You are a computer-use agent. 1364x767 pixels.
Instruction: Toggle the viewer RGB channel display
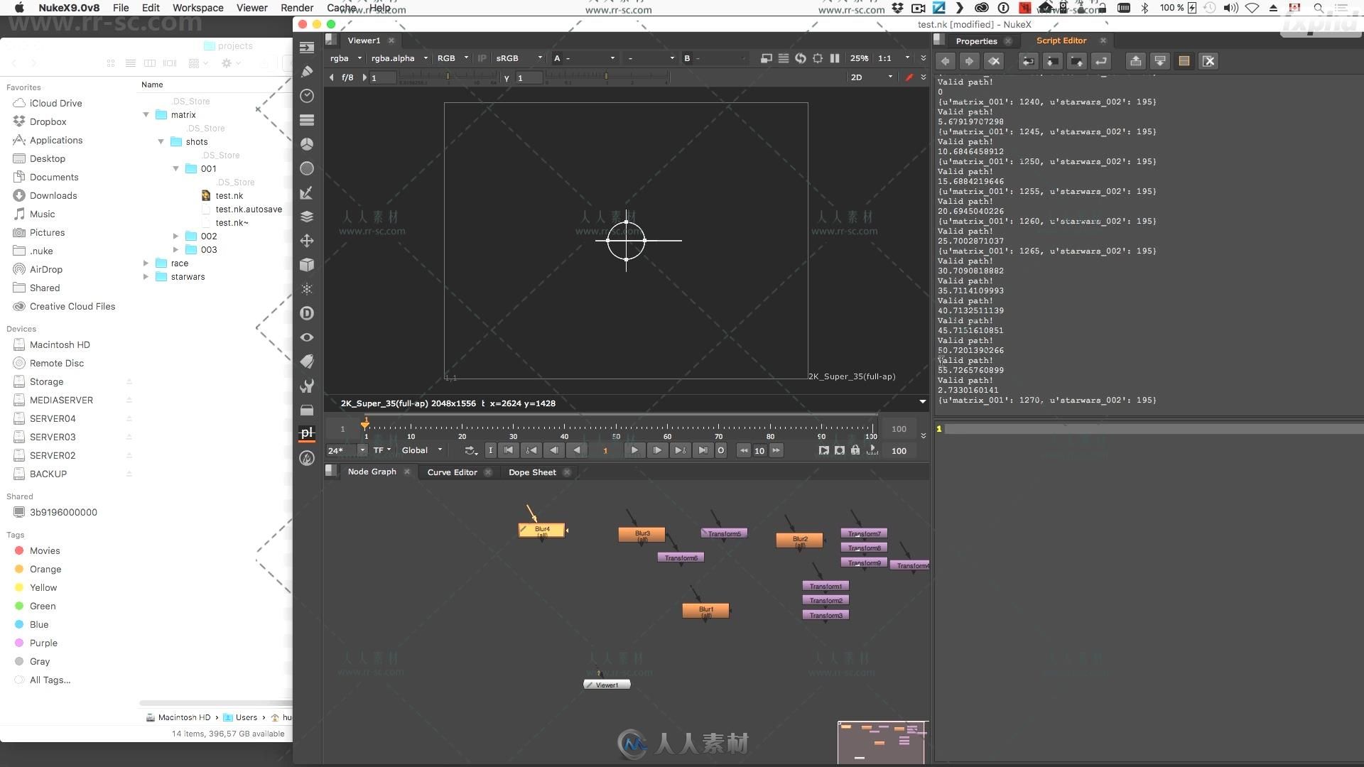446,57
